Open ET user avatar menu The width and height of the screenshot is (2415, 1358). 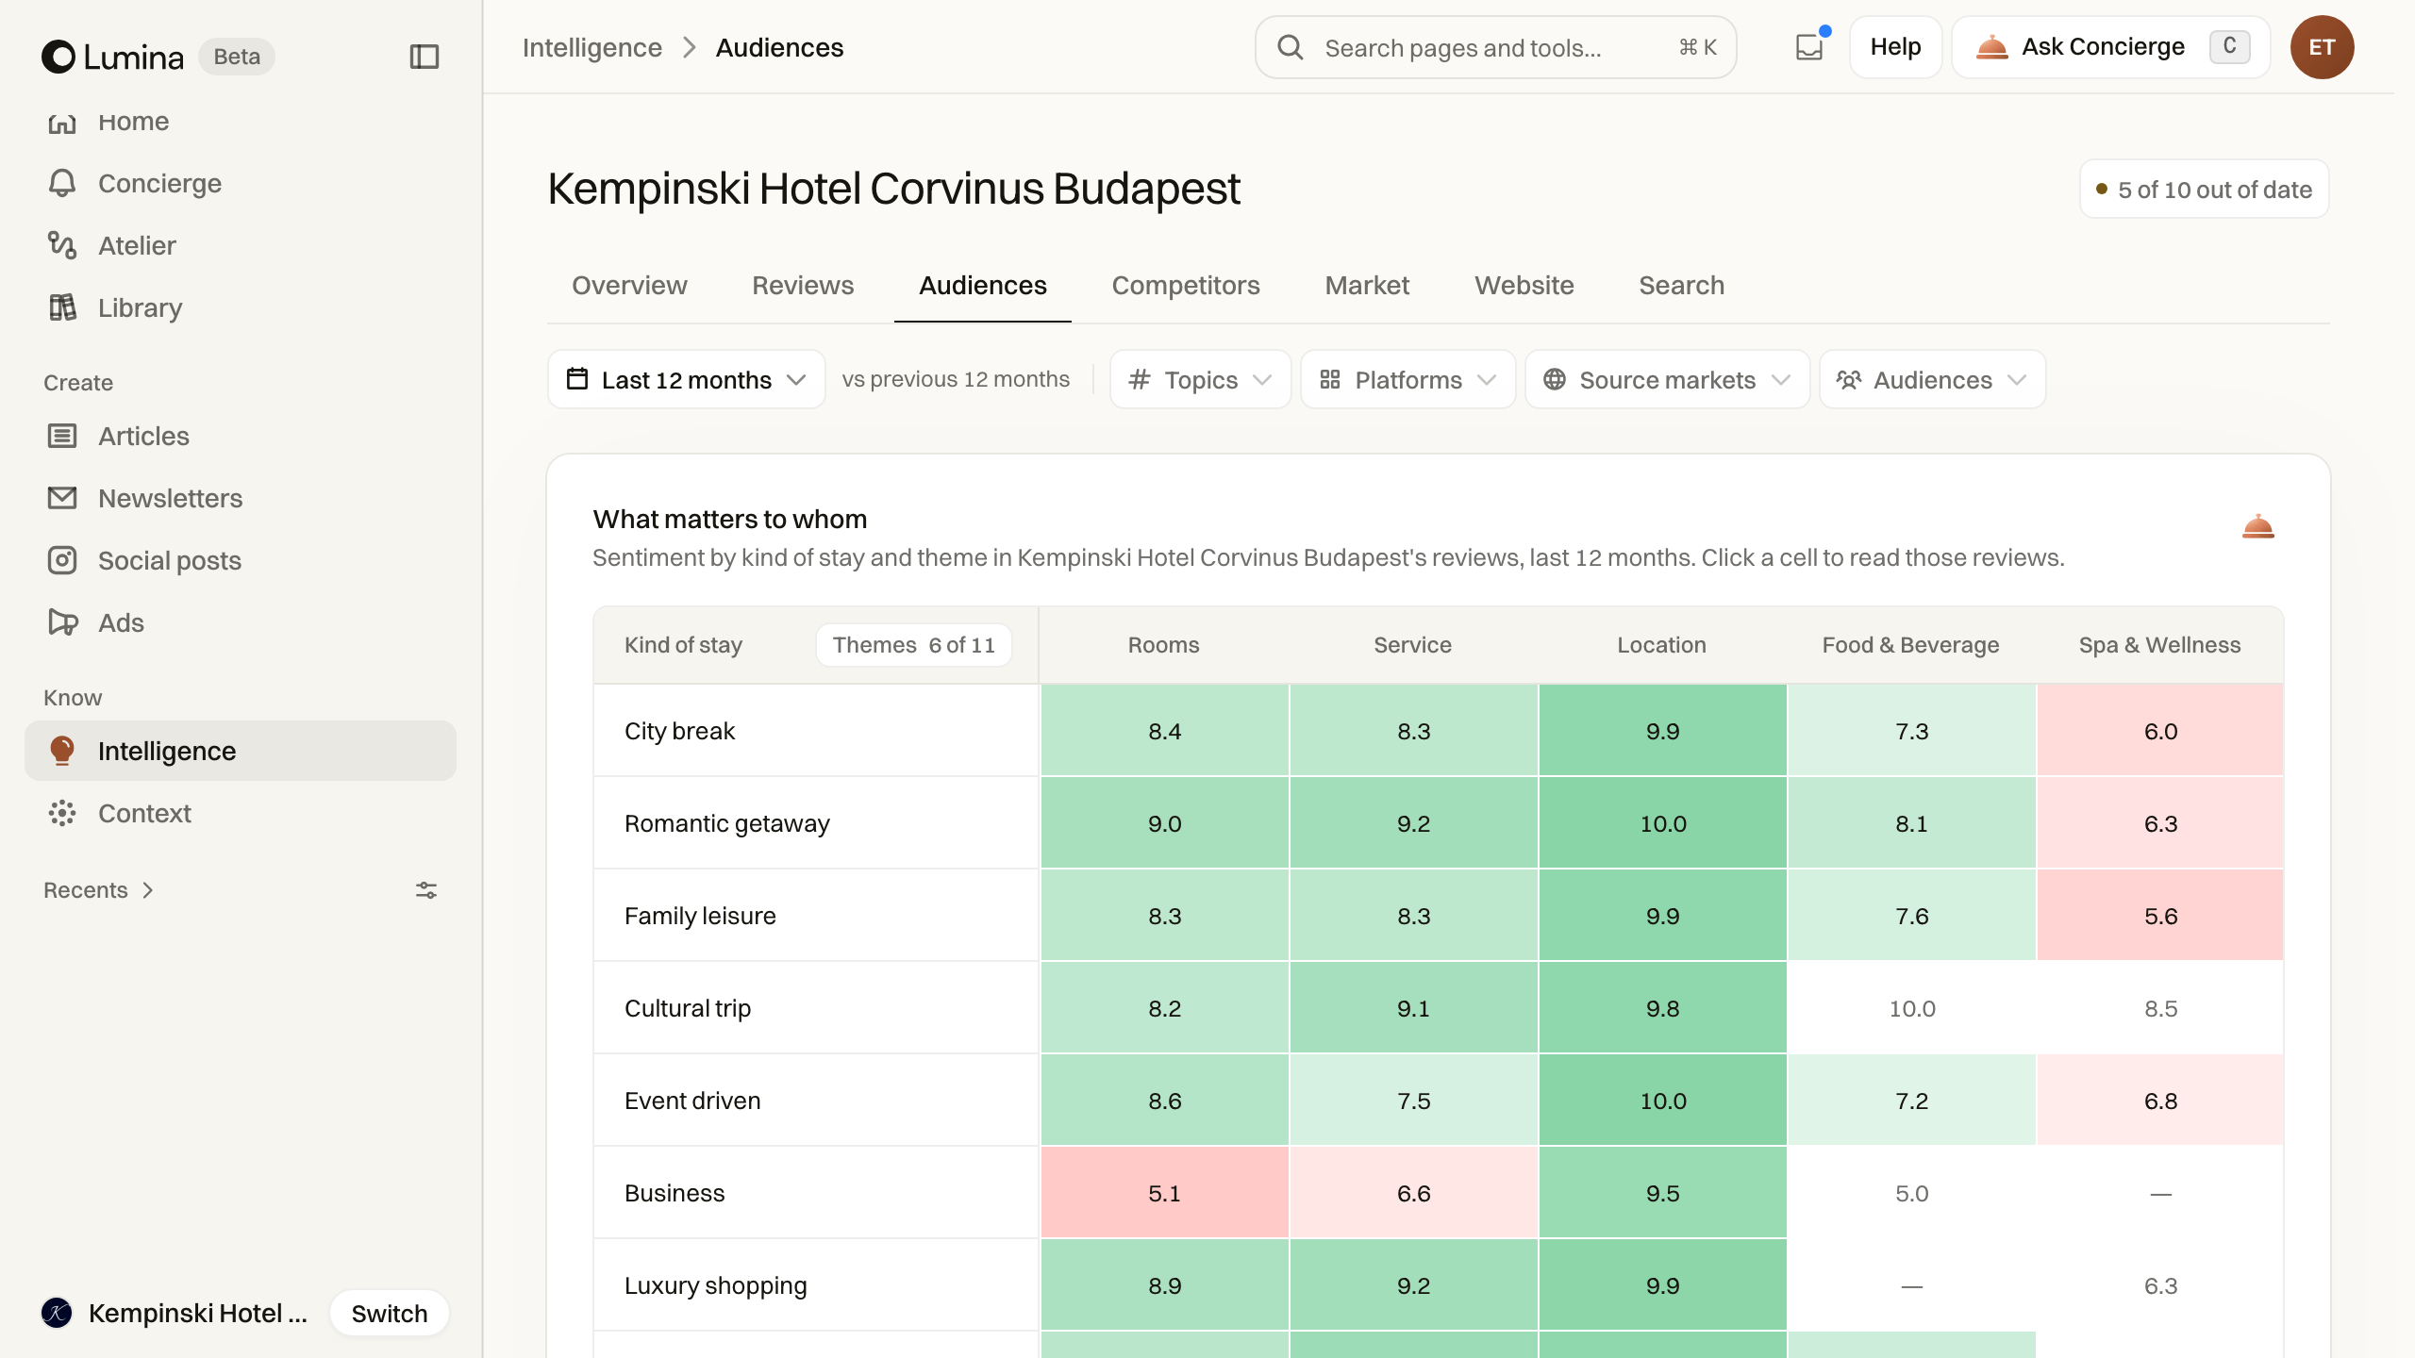coord(2322,47)
